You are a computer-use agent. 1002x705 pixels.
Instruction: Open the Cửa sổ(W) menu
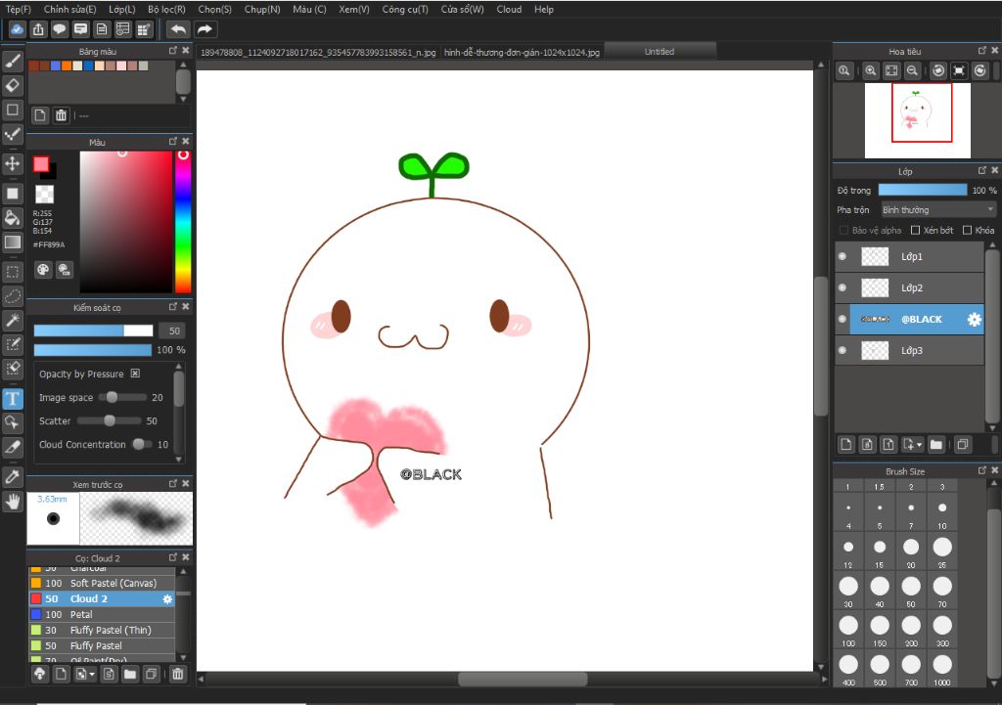coord(462,10)
